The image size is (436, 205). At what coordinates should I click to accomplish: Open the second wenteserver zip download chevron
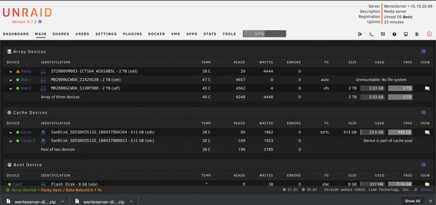click(131, 202)
